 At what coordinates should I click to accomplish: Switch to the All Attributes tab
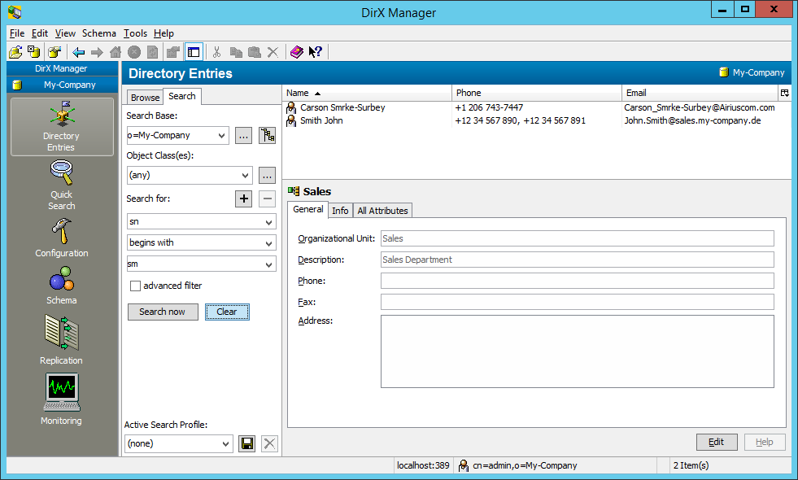[382, 211]
